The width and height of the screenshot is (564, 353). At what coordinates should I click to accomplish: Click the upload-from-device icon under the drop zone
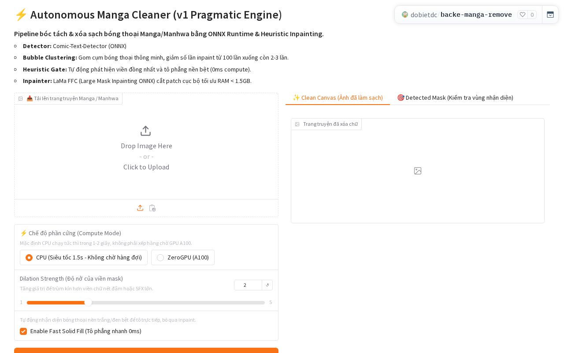pyautogui.click(x=140, y=208)
